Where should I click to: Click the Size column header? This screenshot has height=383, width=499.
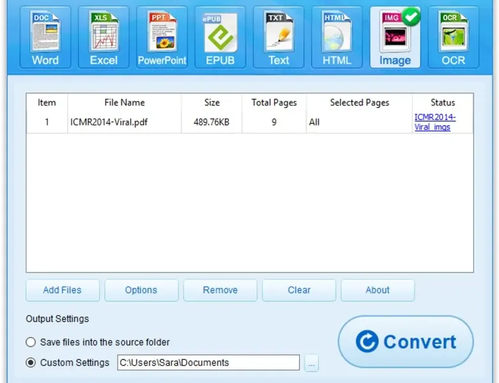coord(211,102)
